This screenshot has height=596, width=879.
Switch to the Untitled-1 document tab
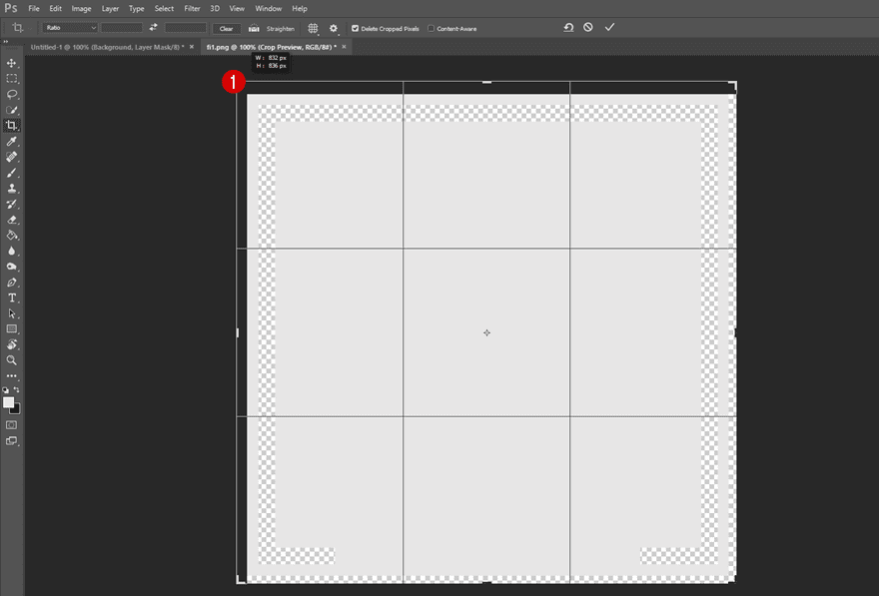[107, 47]
